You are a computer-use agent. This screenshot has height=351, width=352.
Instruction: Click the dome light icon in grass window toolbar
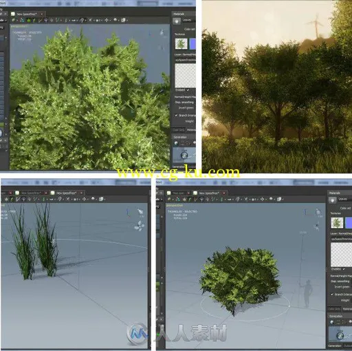pos(93,199)
